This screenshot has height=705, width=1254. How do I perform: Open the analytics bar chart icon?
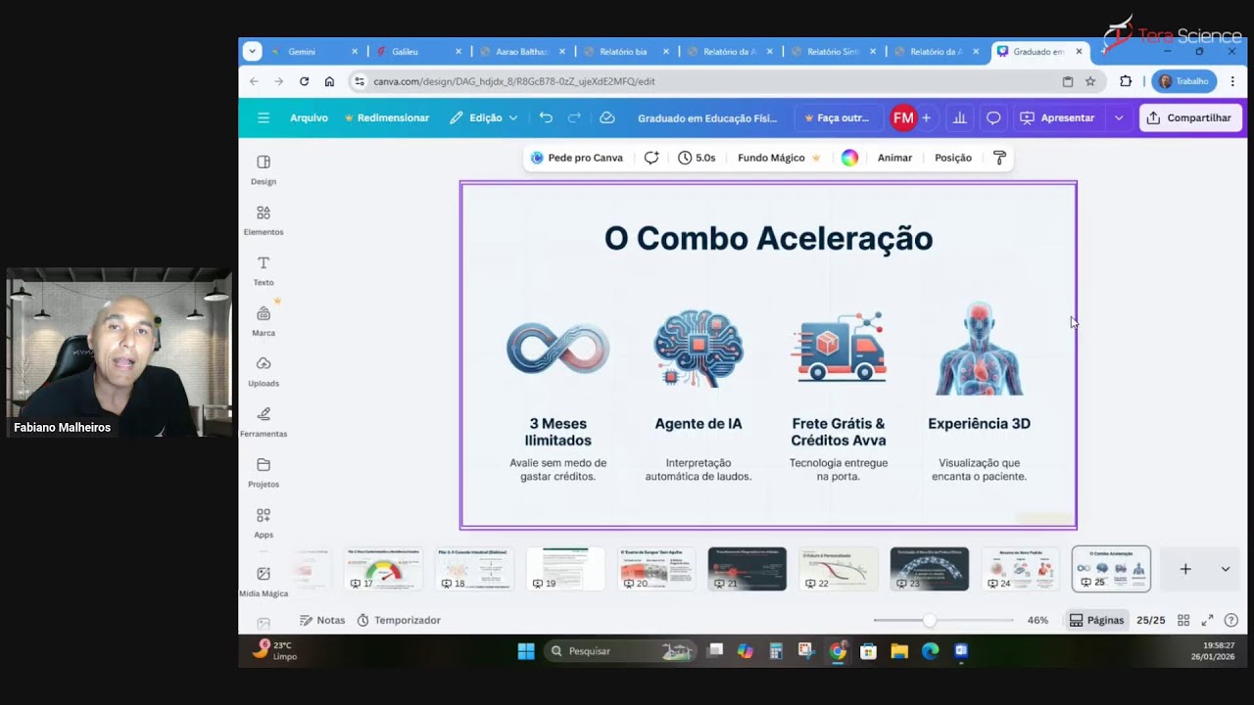(959, 117)
